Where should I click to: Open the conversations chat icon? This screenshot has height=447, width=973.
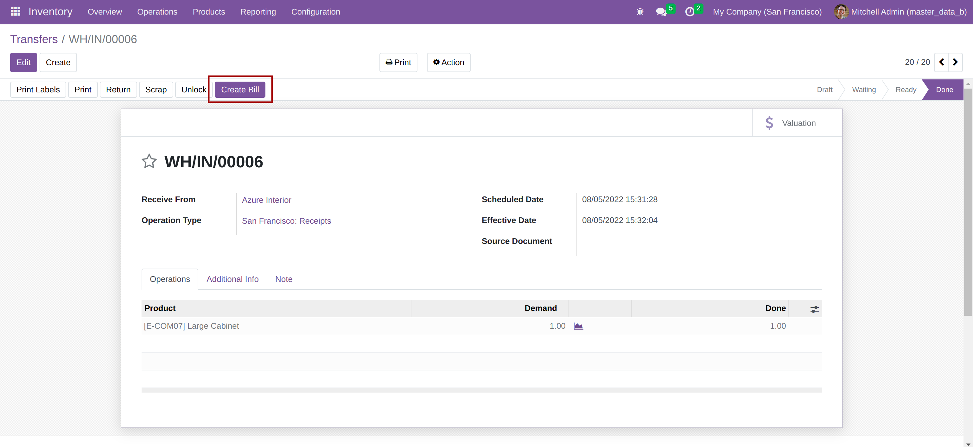661,12
